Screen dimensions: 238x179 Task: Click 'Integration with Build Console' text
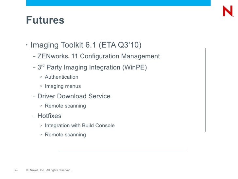80,126
